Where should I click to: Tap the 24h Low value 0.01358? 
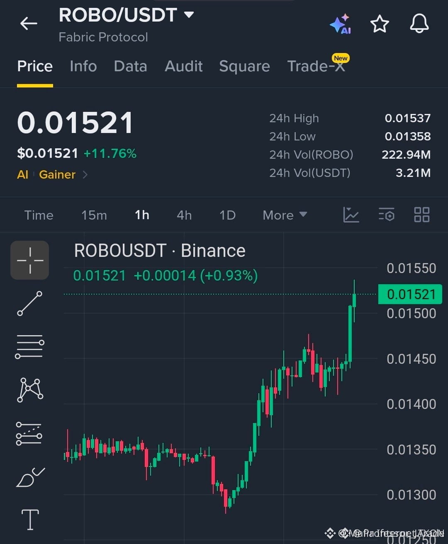(407, 136)
